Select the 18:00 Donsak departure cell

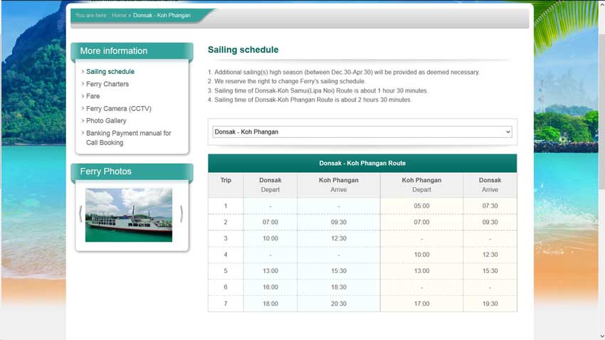(x=270, y=304)
